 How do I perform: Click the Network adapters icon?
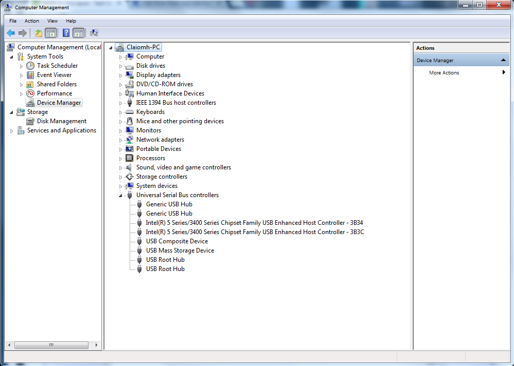130,140
